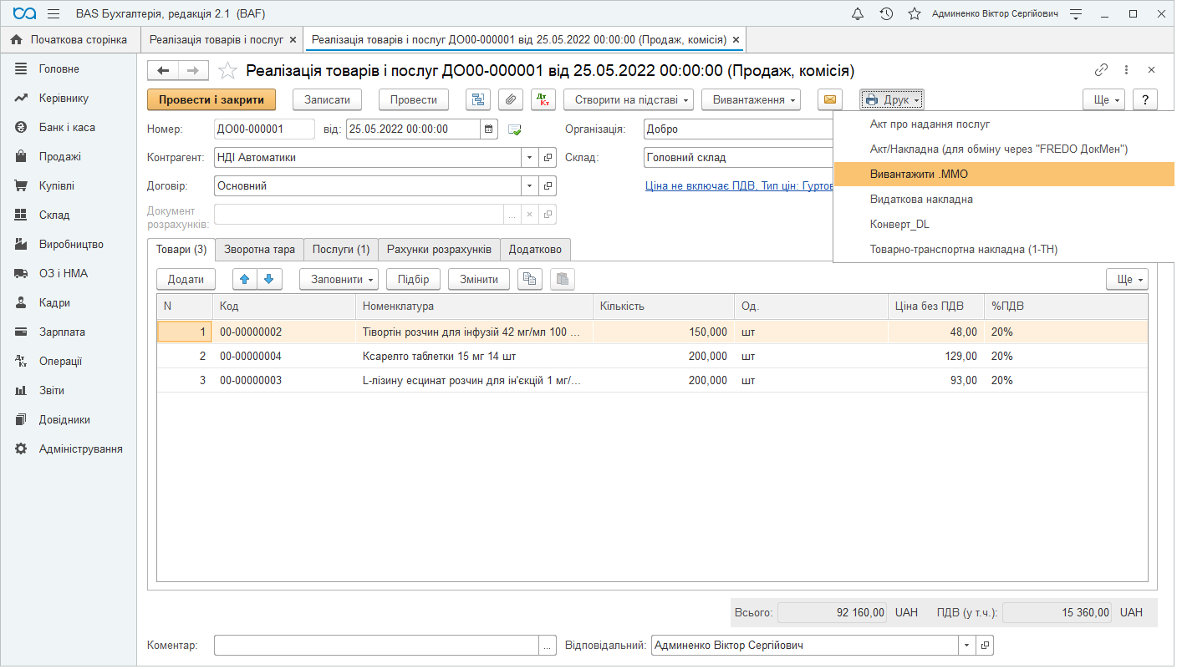This screenshot has width=1177, height=669.
Task: Click the document status icon beside the date
Action: (x=512, y=129)
